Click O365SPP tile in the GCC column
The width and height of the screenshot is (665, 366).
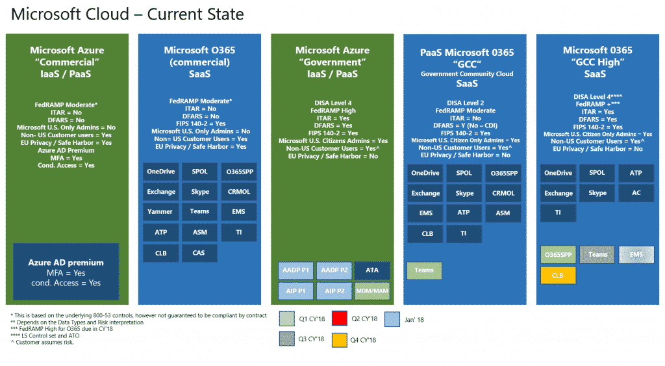503,173
